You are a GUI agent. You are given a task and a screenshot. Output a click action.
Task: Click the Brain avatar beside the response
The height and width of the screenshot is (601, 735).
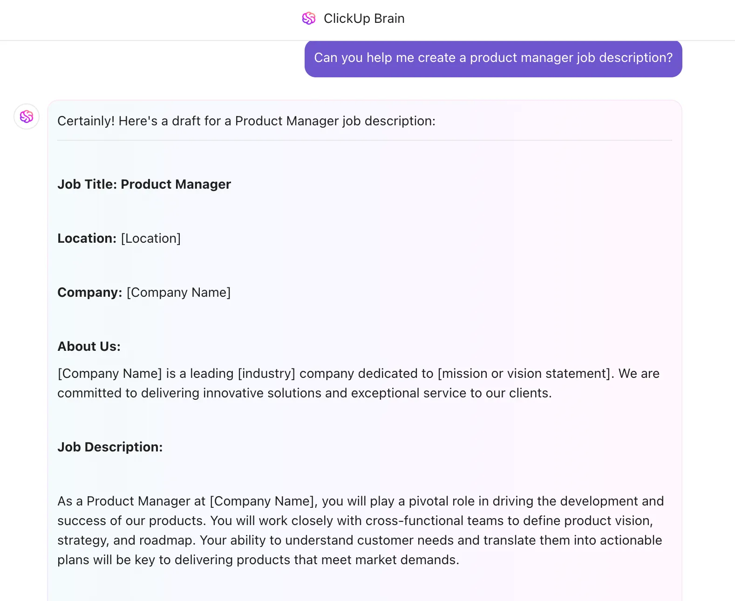[x=27, y=116]
